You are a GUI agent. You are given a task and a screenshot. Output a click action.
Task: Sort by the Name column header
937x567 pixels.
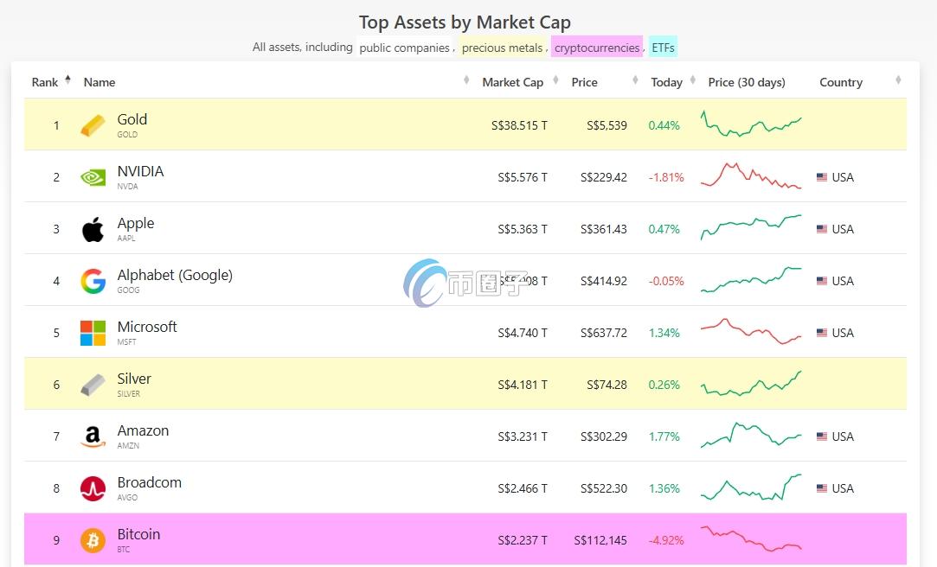pyautogui.click(x=99, y=82)
